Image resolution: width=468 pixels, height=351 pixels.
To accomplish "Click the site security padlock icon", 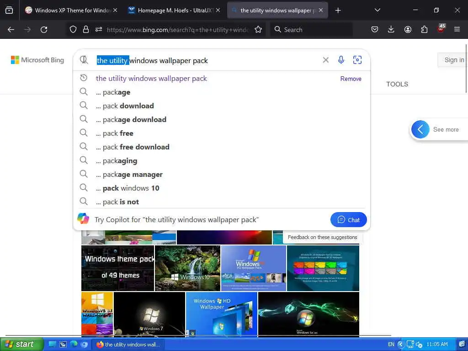I will [86, 30].
